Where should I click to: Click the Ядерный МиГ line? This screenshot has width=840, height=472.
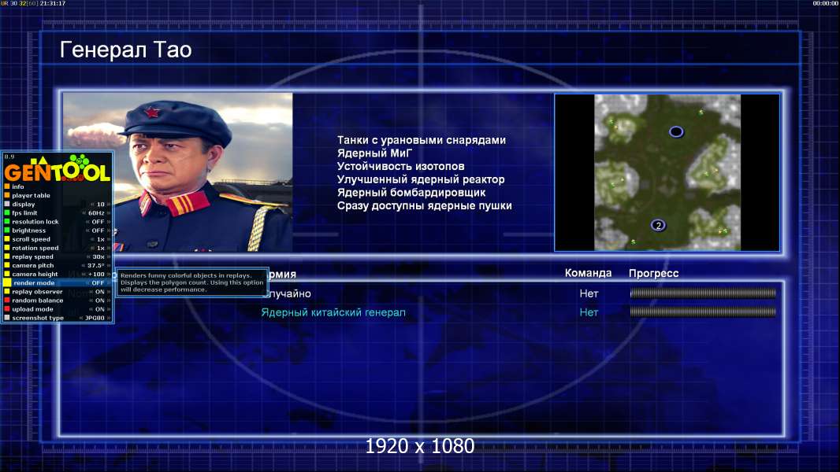point(375,153)
